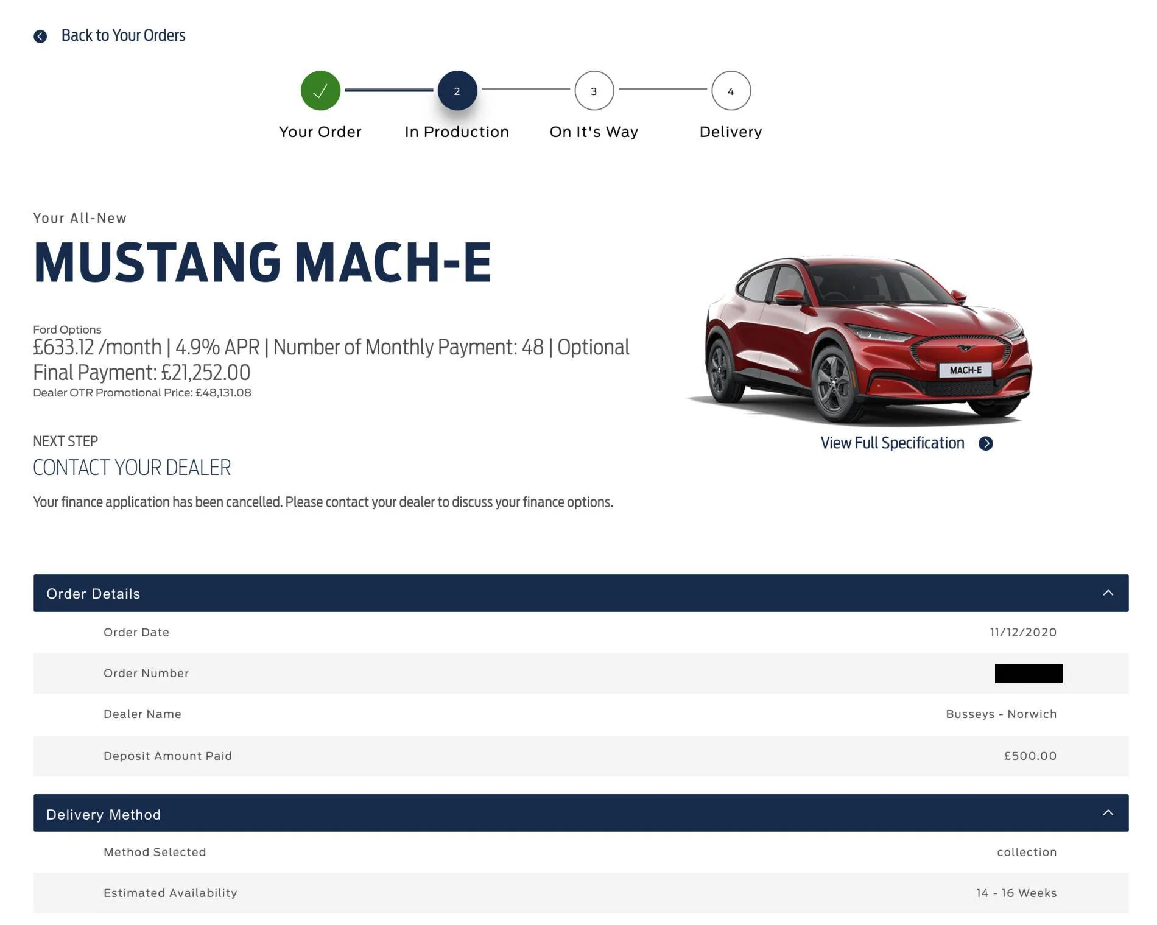Click the NEXT STEP label

65,441
